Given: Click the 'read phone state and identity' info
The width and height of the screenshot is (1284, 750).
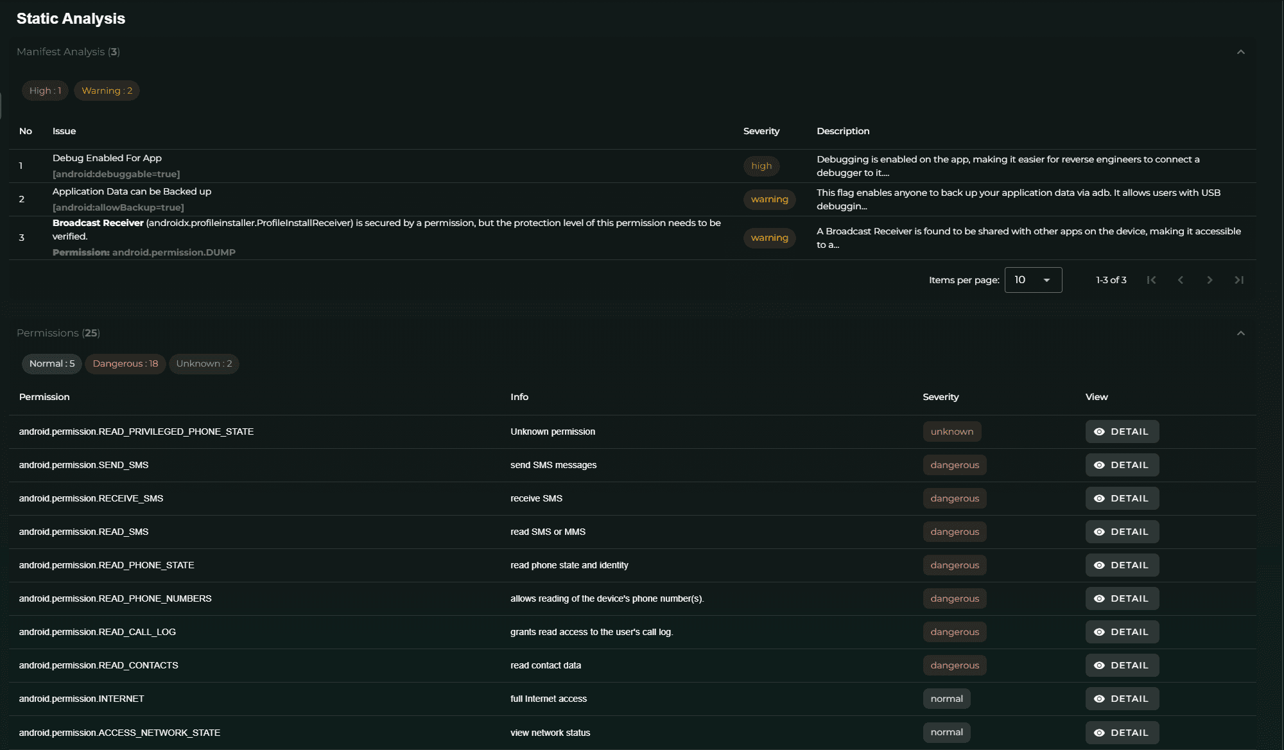Looking at the screenshot, I should (x=569, y=565).
